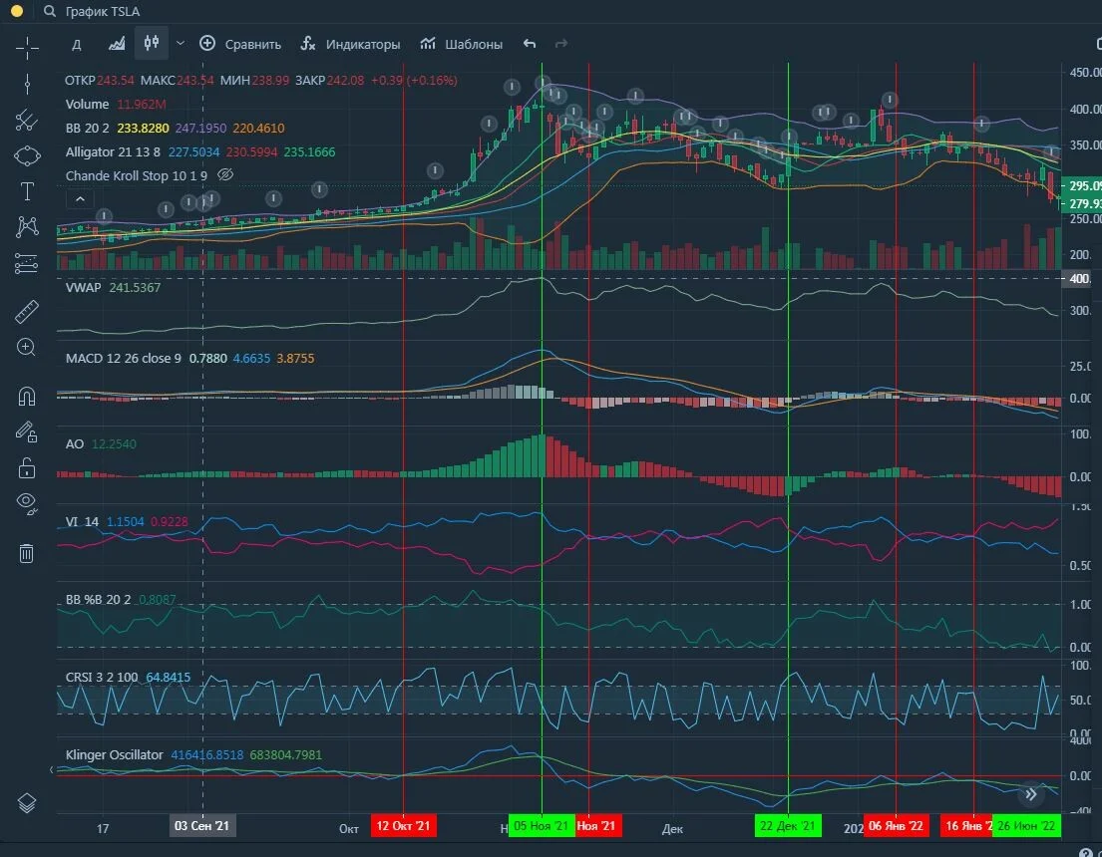
Task: Select the Alligator 21 13 8 legend
Action: (113, 152)
